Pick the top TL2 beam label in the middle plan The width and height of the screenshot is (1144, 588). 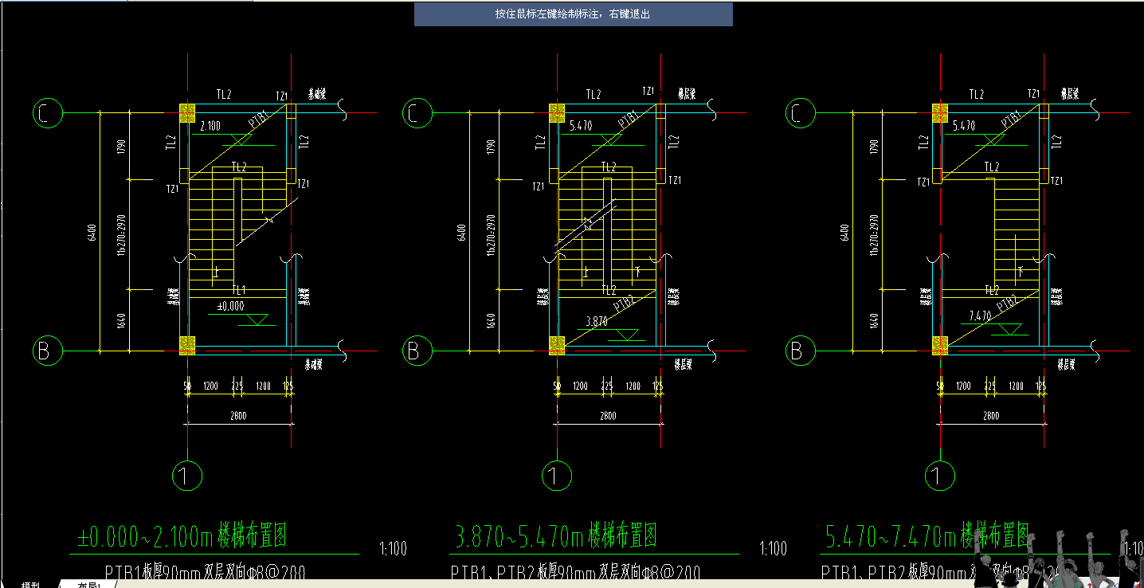click(x=594, y=95)
